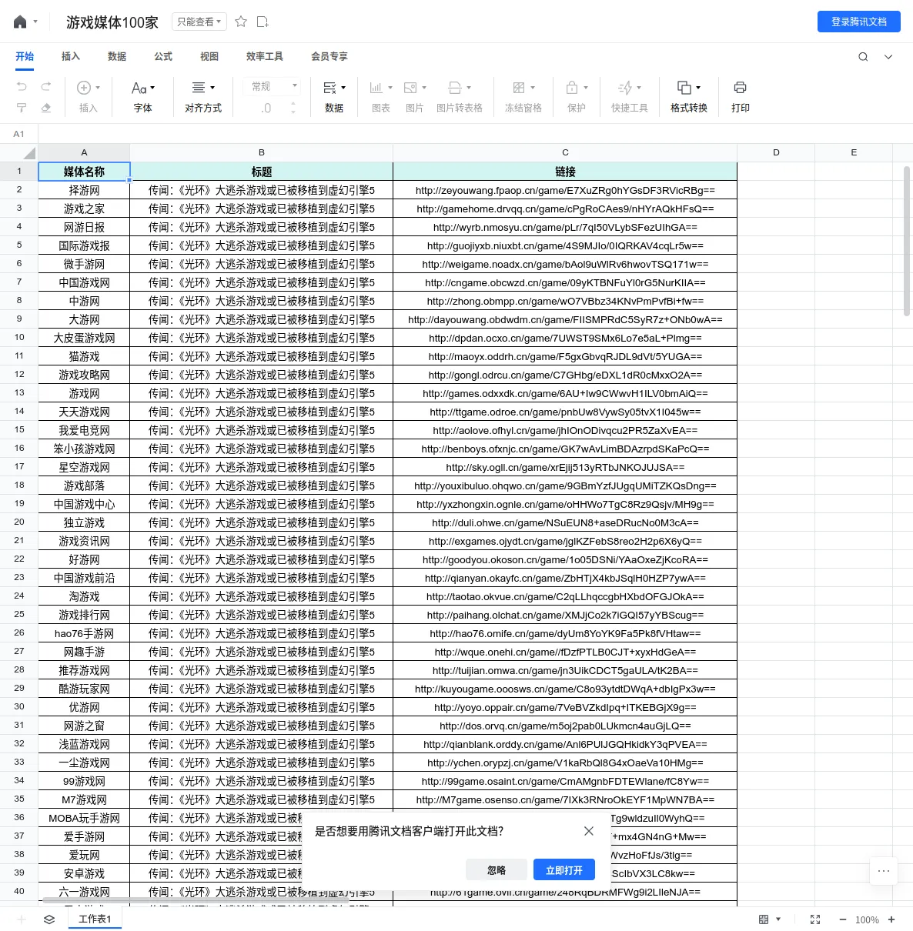Click the clear format eraser icon
913x931 pixels.
(x=46, y=108)
